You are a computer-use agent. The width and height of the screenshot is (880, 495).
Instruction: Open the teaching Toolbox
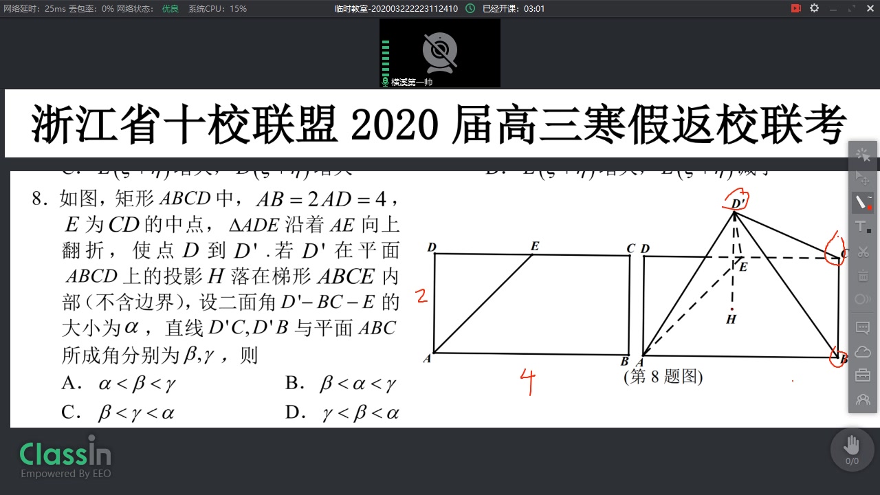pos(863,375)
